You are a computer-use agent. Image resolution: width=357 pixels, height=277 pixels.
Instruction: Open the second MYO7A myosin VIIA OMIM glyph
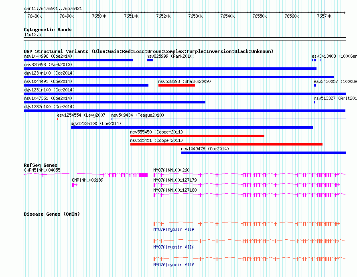click(249, 241)
